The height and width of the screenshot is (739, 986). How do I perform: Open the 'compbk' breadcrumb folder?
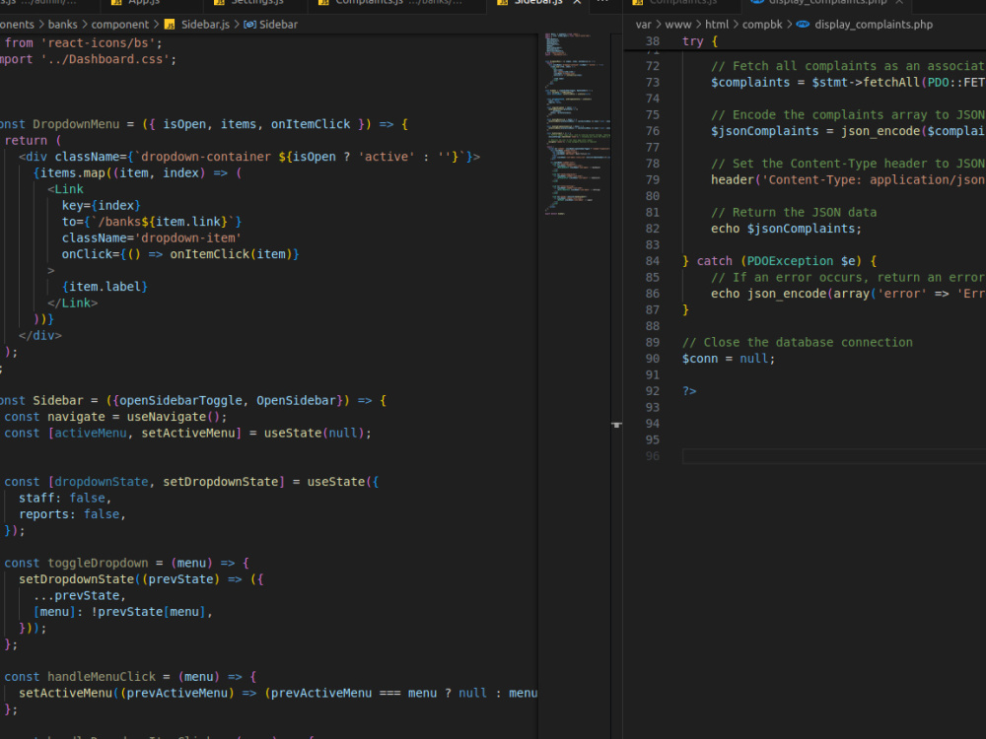click(763, 25)
